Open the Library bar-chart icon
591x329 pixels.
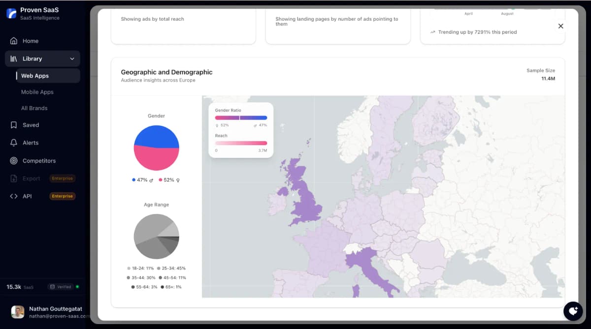(14, 59)
